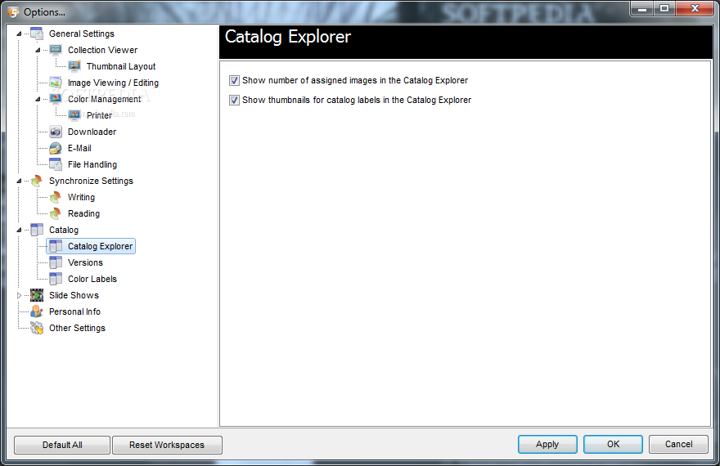Click the Options window title icon
The width and height of the screenshot is (720, 466).
13,12
